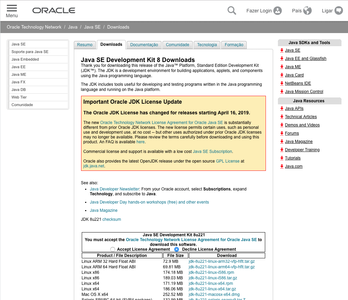Open Web Tier in left menu
348x300 pixels.
38,97
